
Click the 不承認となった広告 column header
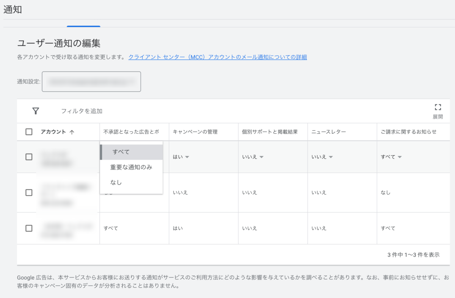tap(131, 132)
